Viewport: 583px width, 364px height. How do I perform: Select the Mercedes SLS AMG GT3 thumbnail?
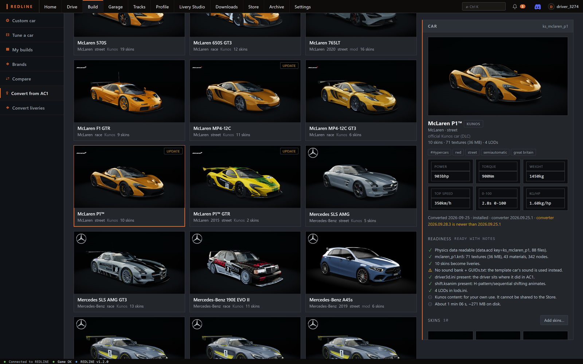point(129,263)
